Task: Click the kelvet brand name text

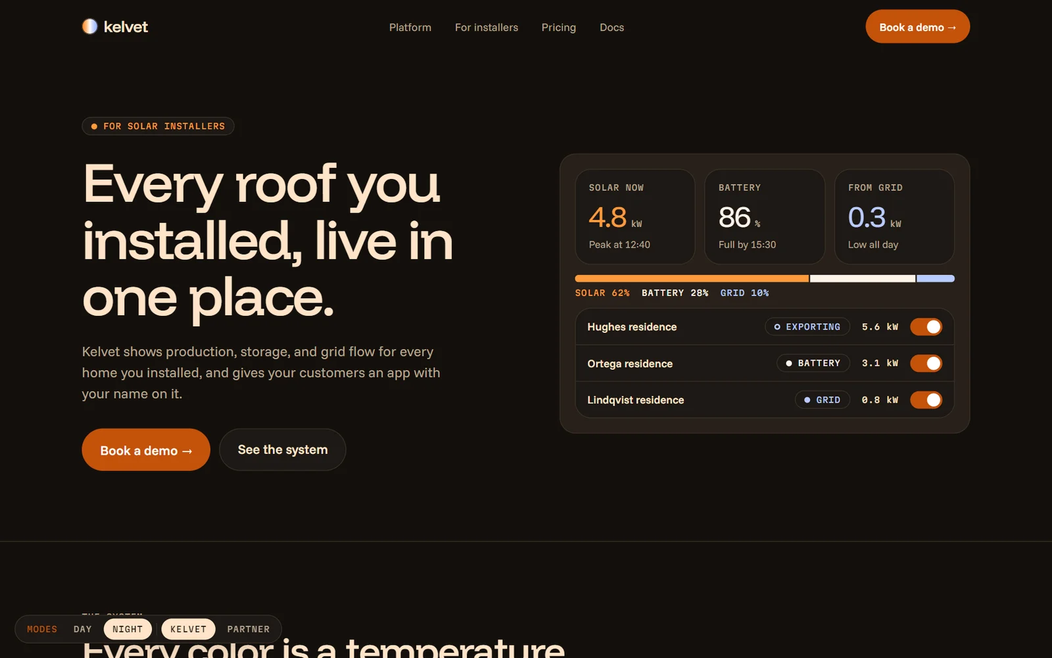Action: tap(126, 27)
